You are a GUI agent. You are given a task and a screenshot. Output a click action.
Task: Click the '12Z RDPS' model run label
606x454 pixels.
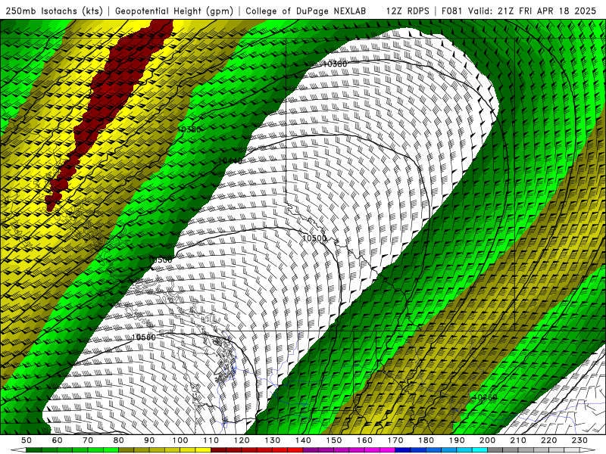click(408, 11)
